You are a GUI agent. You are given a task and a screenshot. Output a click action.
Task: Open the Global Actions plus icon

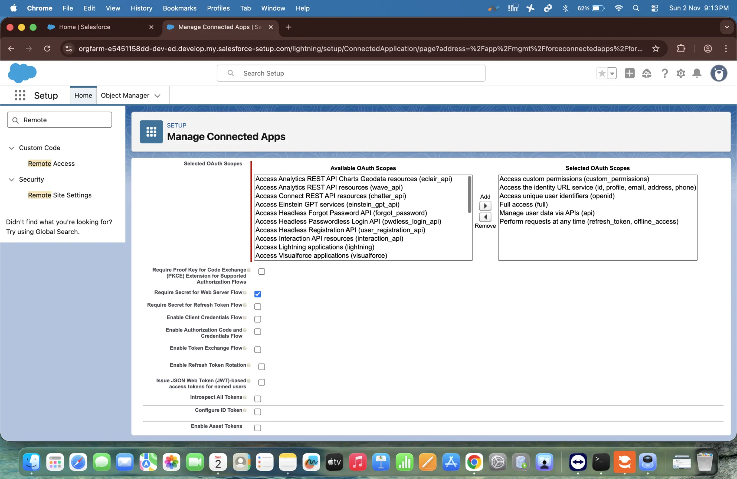[x=629, y=73]
